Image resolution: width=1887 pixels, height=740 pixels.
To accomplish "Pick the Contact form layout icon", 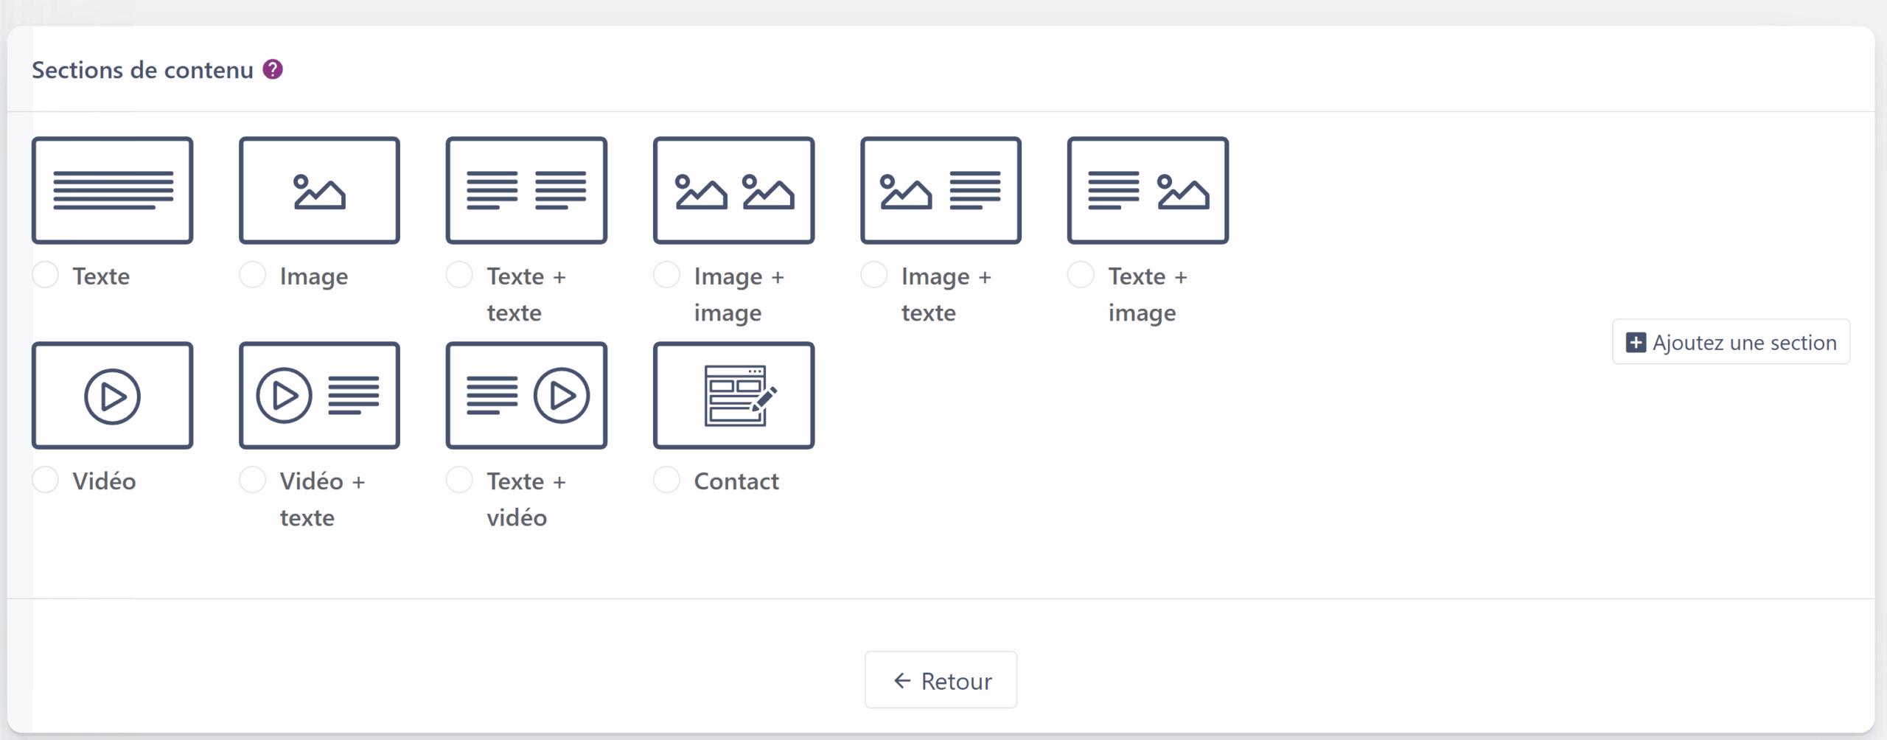I will (x=733, y=395).
